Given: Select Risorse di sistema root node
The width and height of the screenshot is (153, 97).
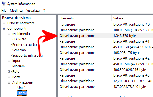Looking at the screenshot, I should [x=16, y=18].
